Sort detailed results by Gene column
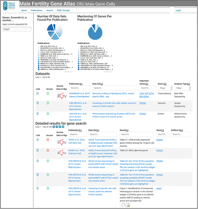 point(162,130)
